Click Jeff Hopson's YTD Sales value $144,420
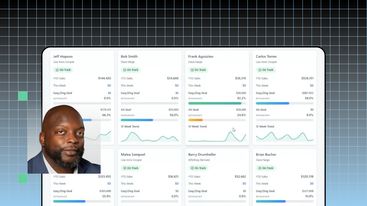Viewport: 367px width, 206px height. (104, 78)
